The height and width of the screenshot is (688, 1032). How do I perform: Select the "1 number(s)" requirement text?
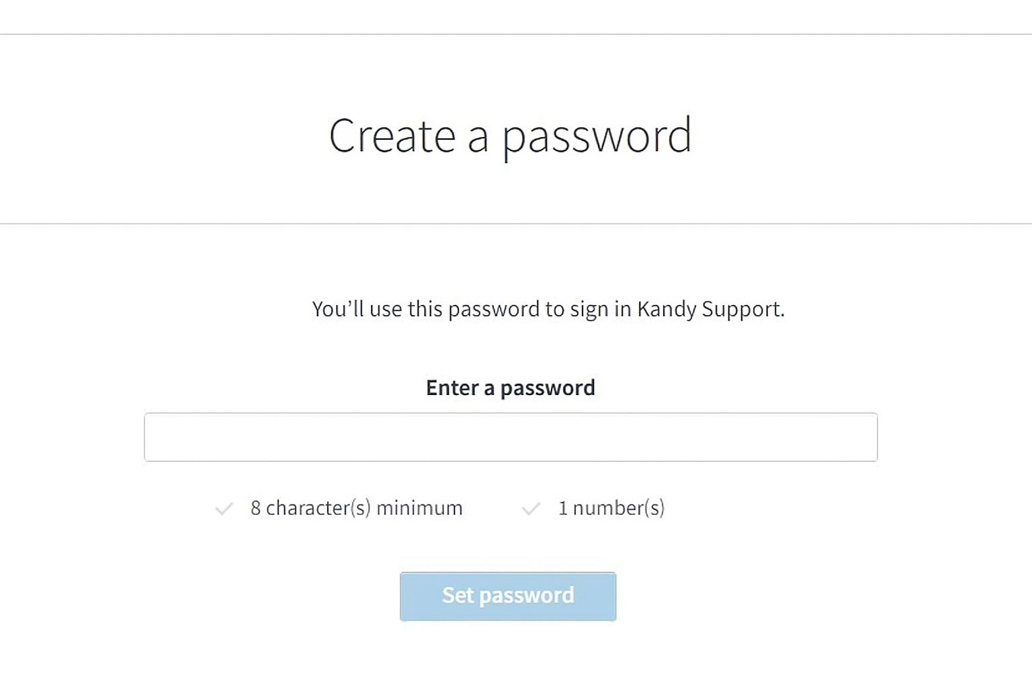[611, 508]
